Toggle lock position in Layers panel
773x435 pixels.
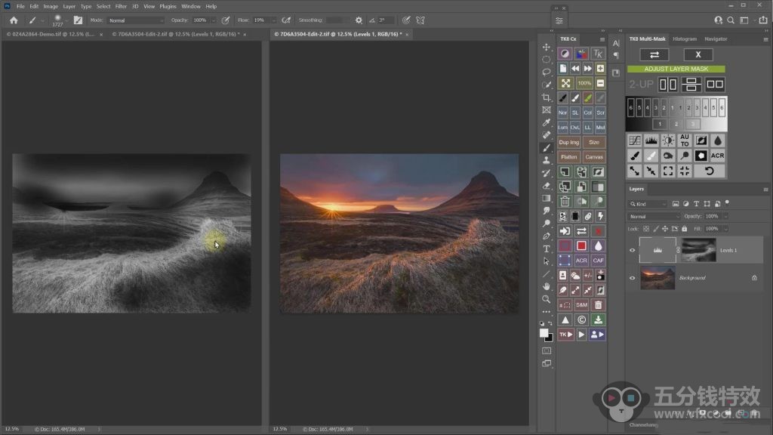(x=665, y=229)
